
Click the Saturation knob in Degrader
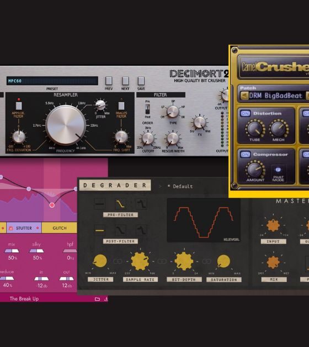click(x=223, y=261)
